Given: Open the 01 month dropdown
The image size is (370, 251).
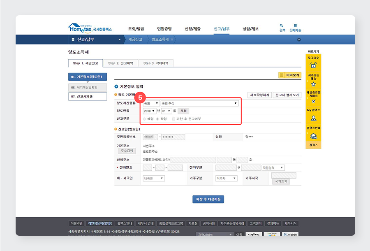Looking at the screenshot, I should pos(166,111).
